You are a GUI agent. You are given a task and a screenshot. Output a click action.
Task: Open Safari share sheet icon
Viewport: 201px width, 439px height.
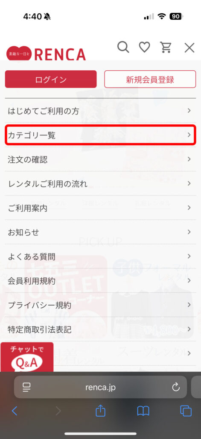click(x=100, y=411)
